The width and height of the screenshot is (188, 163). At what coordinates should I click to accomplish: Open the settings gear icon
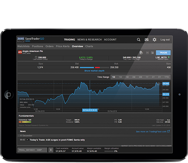point(154,40)
